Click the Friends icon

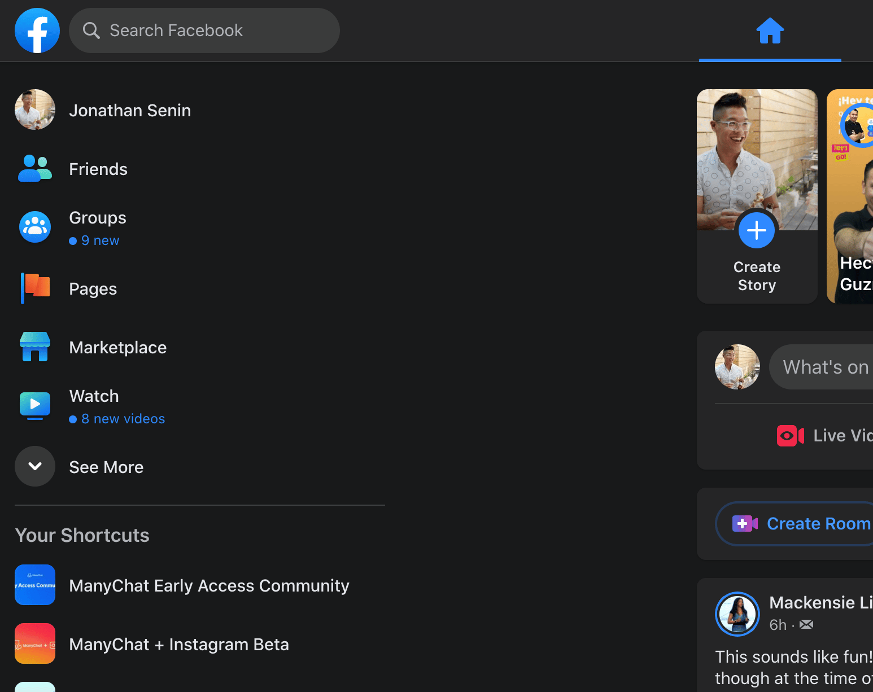tap(35, 168)
